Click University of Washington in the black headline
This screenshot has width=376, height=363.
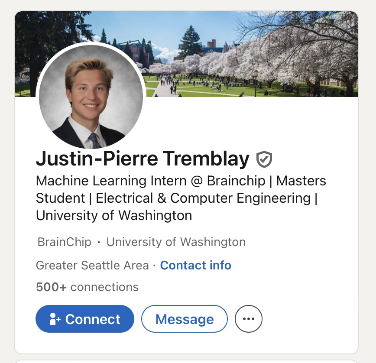pyautogui.click(x=114, y=215)
